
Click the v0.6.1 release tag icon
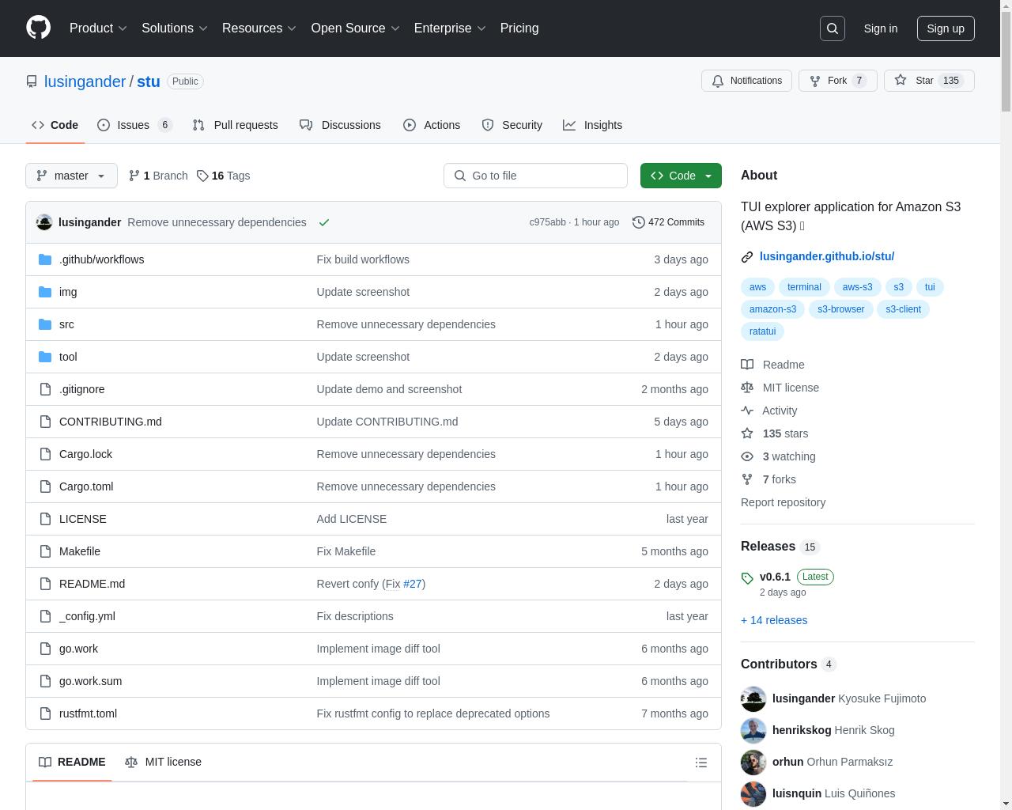(x=747, y=578)
